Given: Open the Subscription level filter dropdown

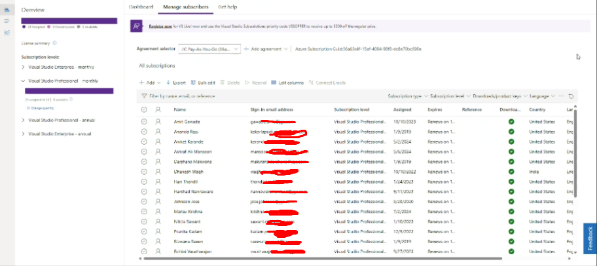Looking at the screenshot, I should [x=450, y=96].
